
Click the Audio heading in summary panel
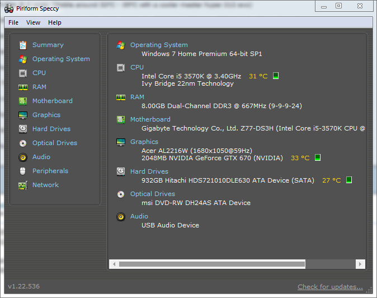[139, 216]
